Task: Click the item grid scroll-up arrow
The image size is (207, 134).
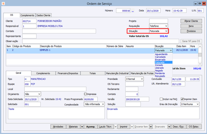Action: (200, 46)
